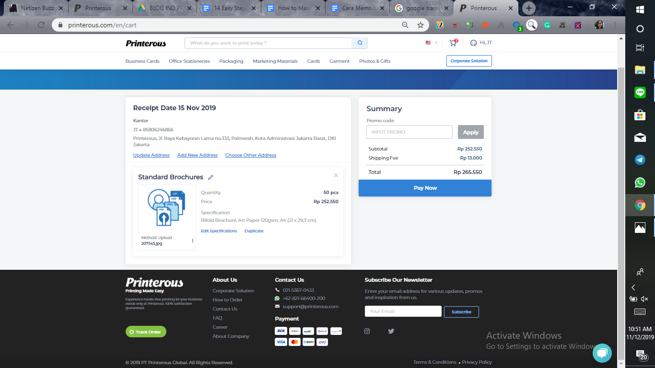The width and height of the screenshot is (655, 368).
Task: Open Telegram from the taskbar
Action: tap(640, 160)
